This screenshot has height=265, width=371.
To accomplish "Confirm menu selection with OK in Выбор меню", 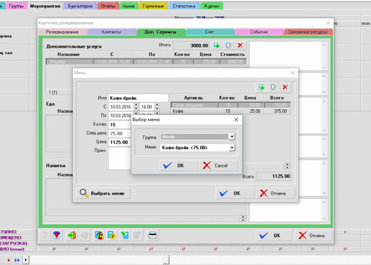I will click(179, 165).
